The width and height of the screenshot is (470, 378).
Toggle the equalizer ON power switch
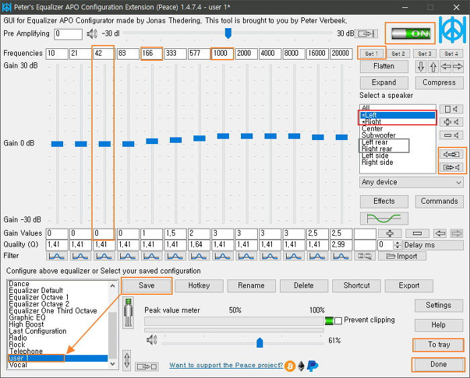pyautogui.click(x=411, y=34)
